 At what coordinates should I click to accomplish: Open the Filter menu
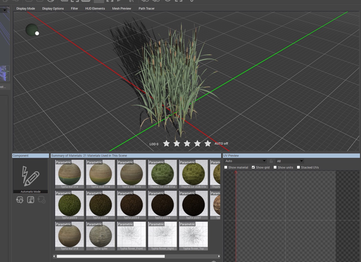[x=74, y=8]
